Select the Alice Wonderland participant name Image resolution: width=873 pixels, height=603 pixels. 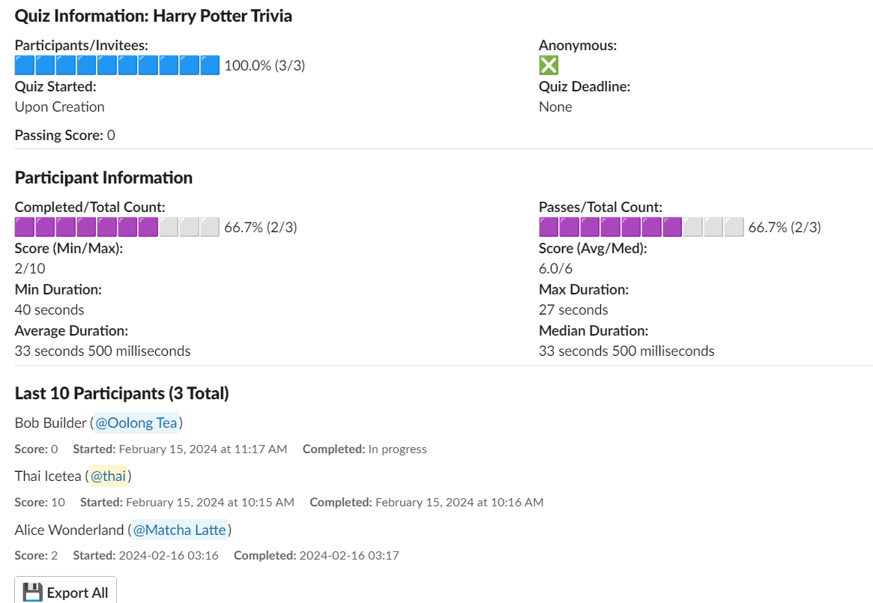[68, 530]
